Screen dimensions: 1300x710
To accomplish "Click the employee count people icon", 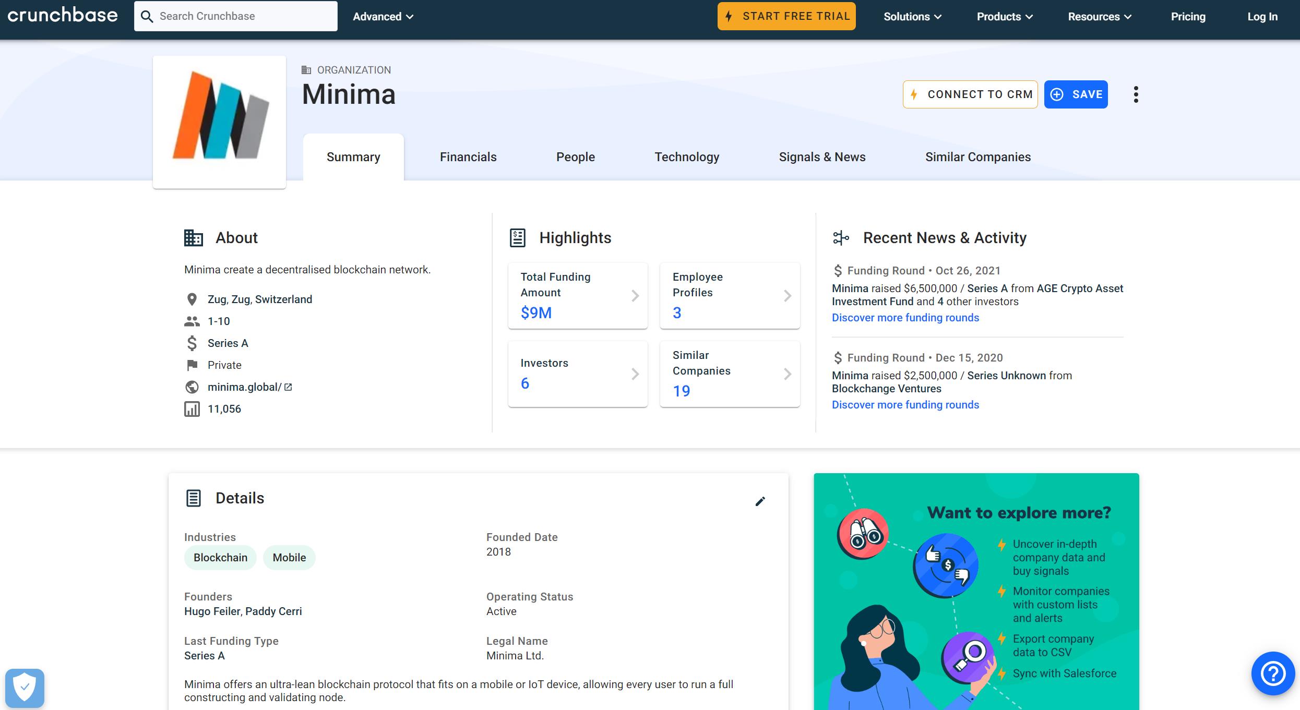I will (x=192, y=321).
